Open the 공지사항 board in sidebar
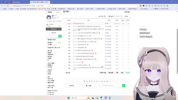This screenshot has height=100, width=178. tap(50, 51)
